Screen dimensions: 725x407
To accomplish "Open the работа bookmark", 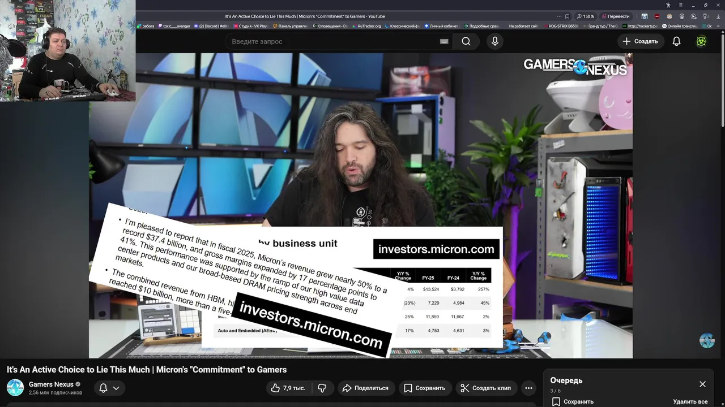I will coord(146,26).
